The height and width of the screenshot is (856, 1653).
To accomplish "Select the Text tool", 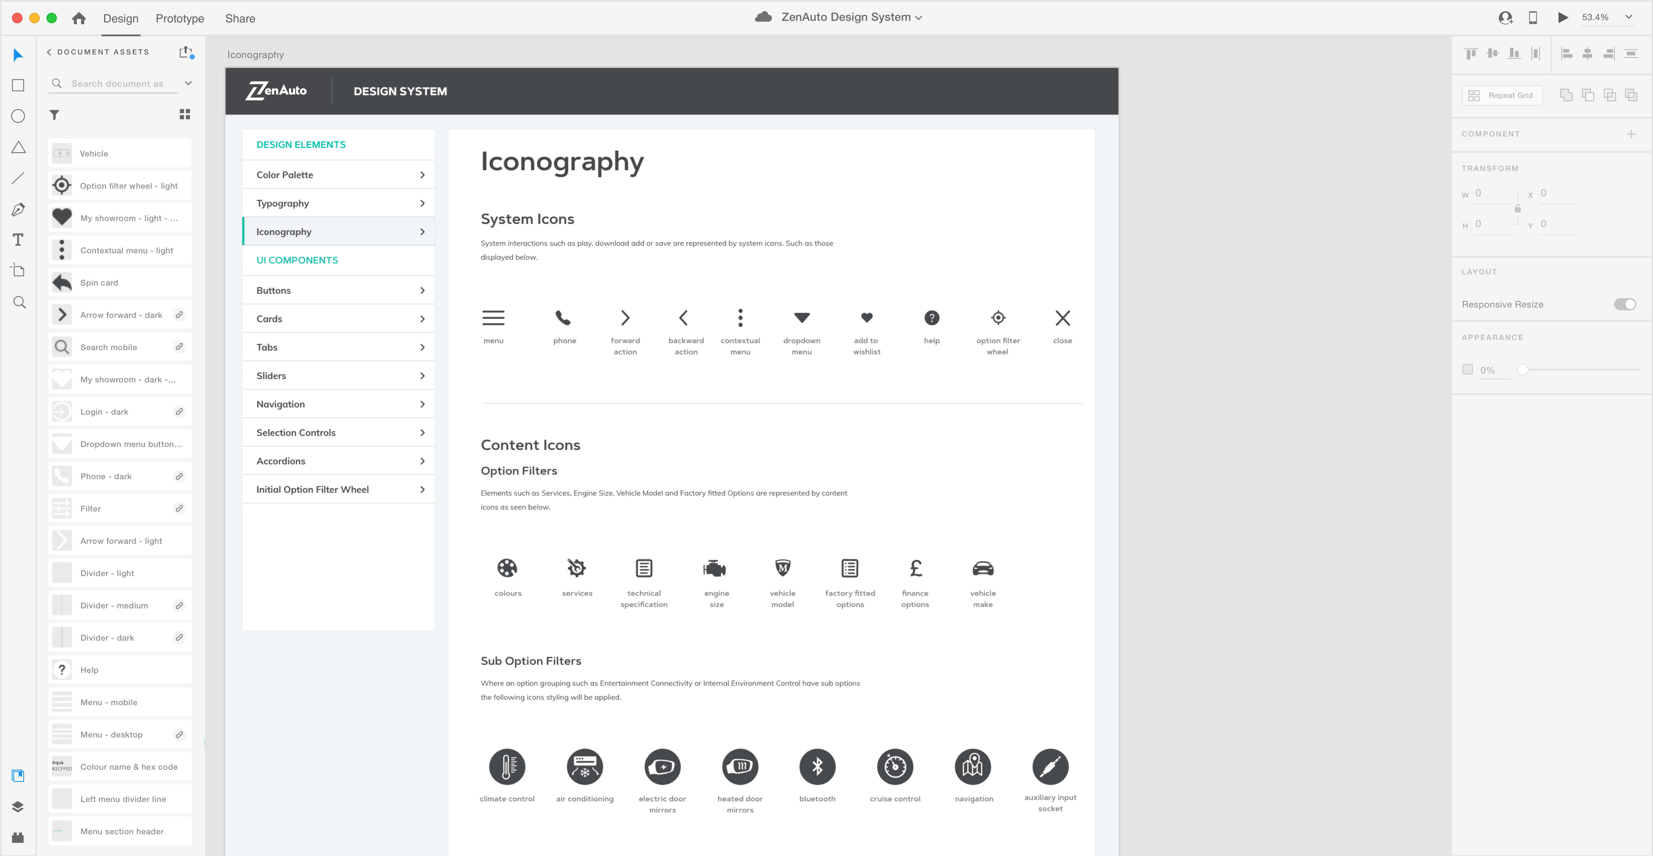I will click(x=18, y=240).
